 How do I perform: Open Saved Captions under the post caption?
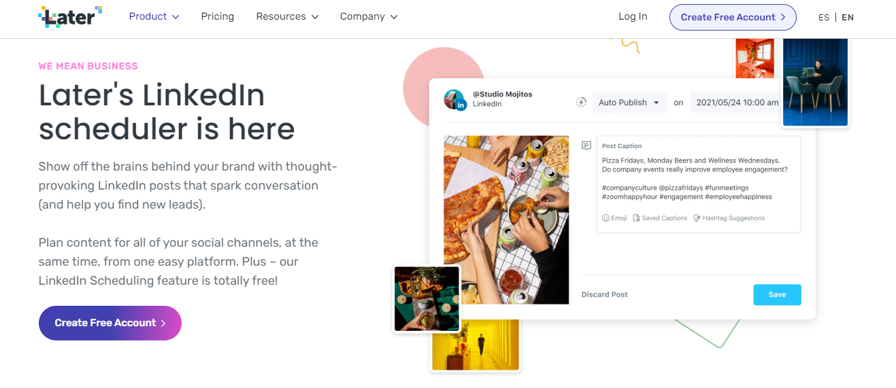coord(659,218)
